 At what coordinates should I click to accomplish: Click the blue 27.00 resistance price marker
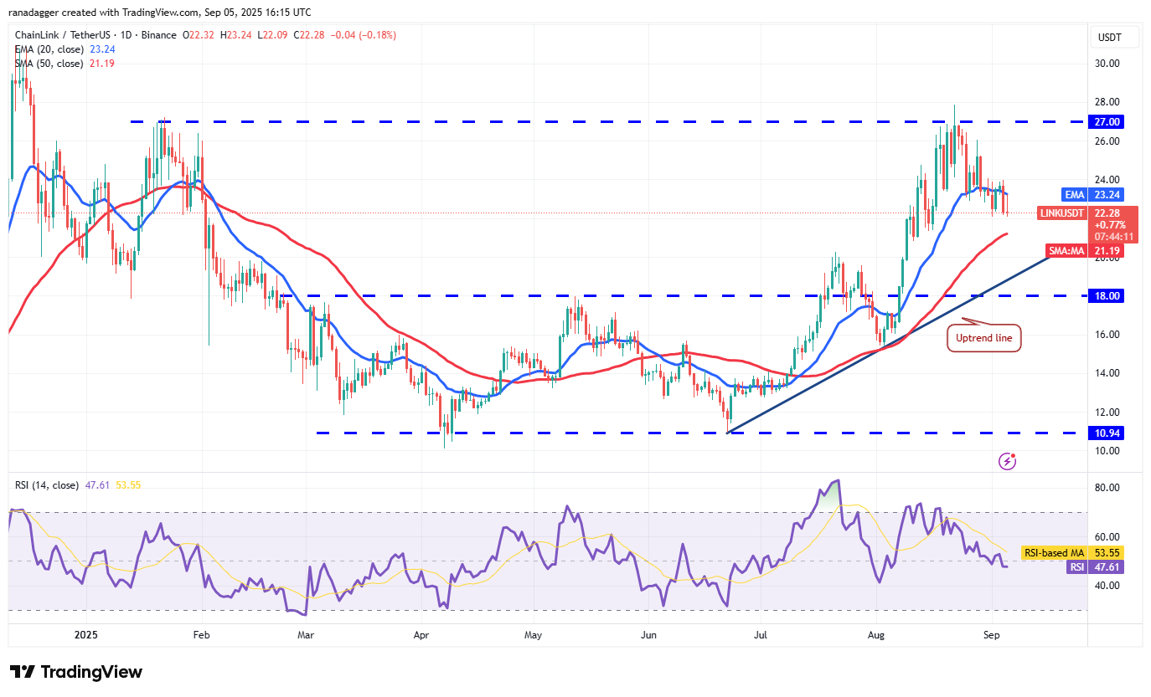pyautogui.click(x=1107, y=121)
